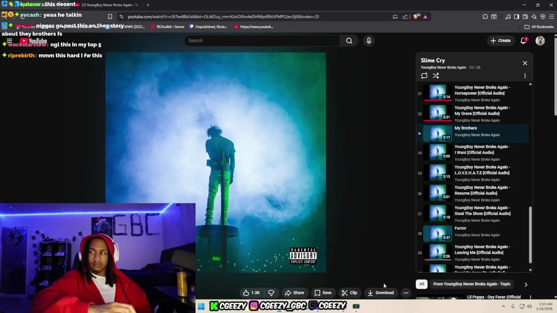The image size is (557, 313).
Task: Open Brave VPN shield icon
Action: tap(543, 17)
